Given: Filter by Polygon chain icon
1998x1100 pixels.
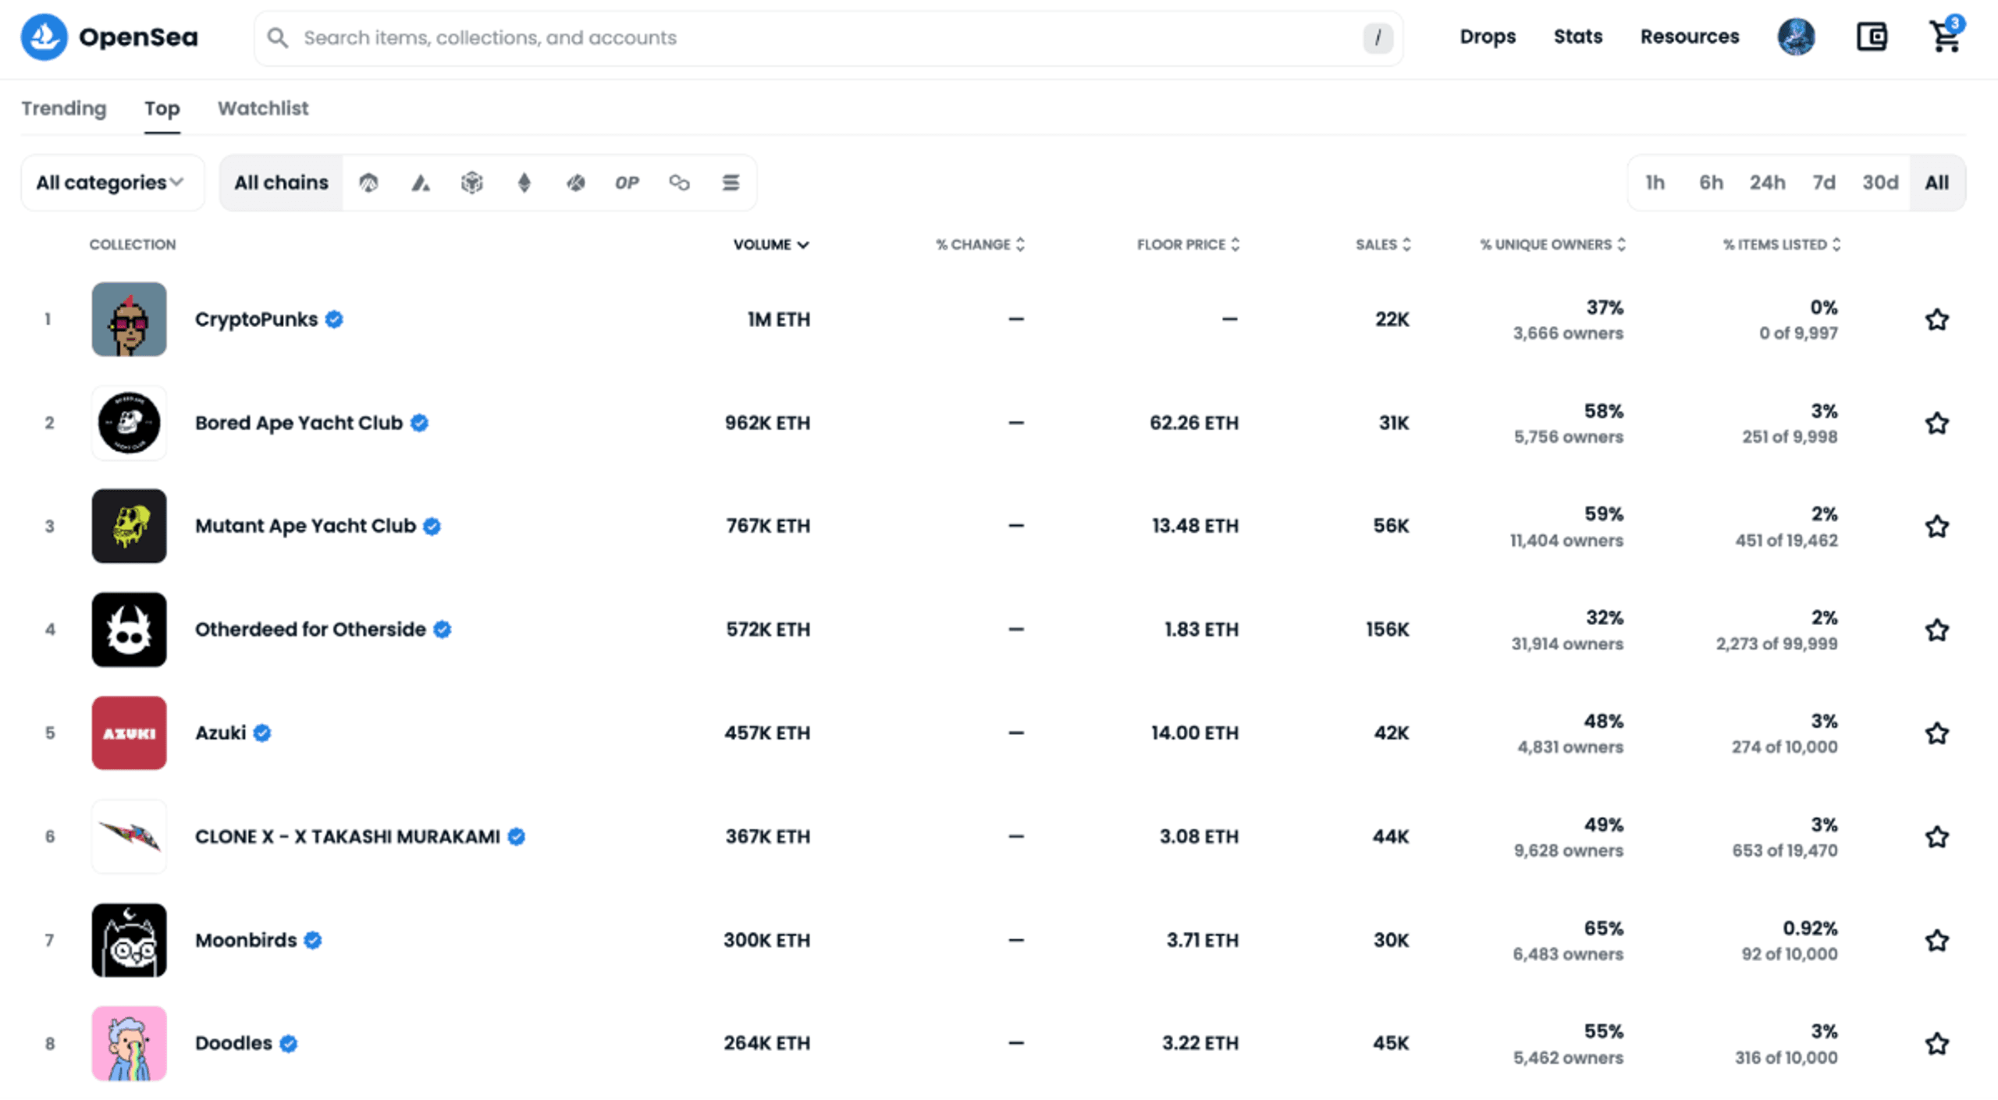Looking at the screenshot, I should pos(679,183).
